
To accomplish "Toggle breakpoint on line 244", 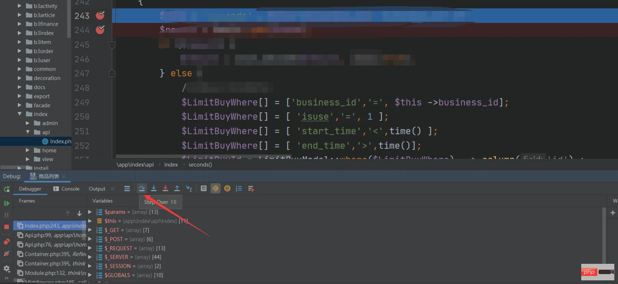I will (x=100, y=30).
